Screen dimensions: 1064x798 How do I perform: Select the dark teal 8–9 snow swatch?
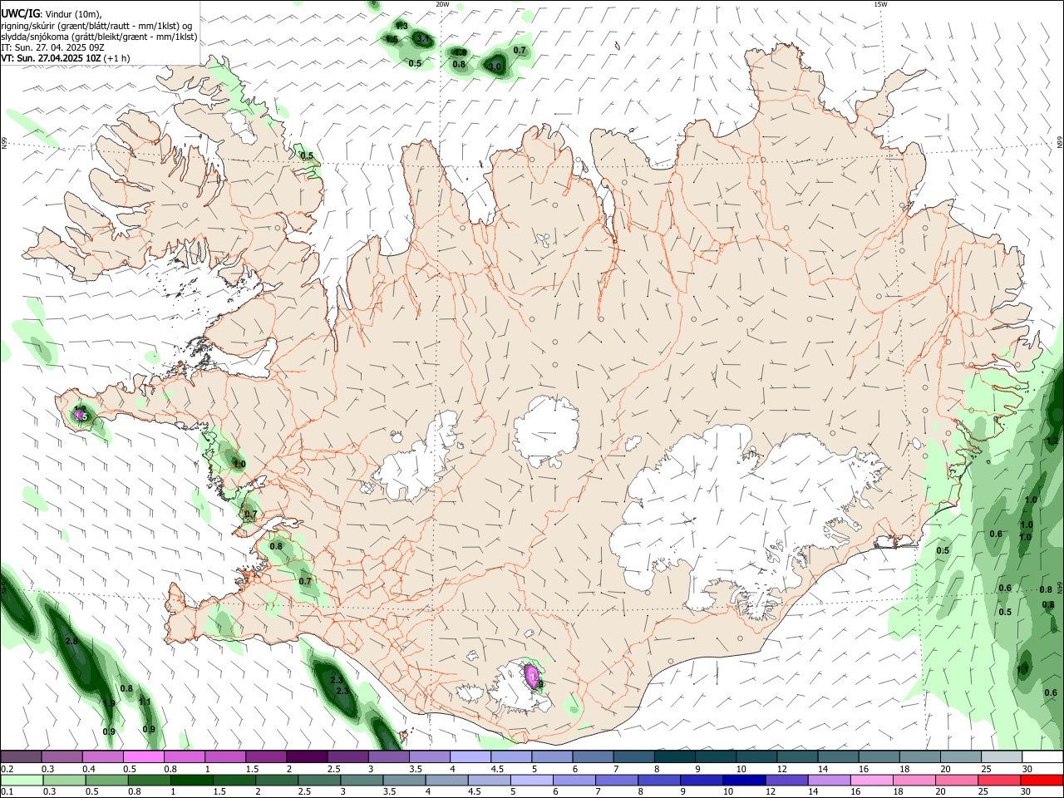[x=675, y=756]
